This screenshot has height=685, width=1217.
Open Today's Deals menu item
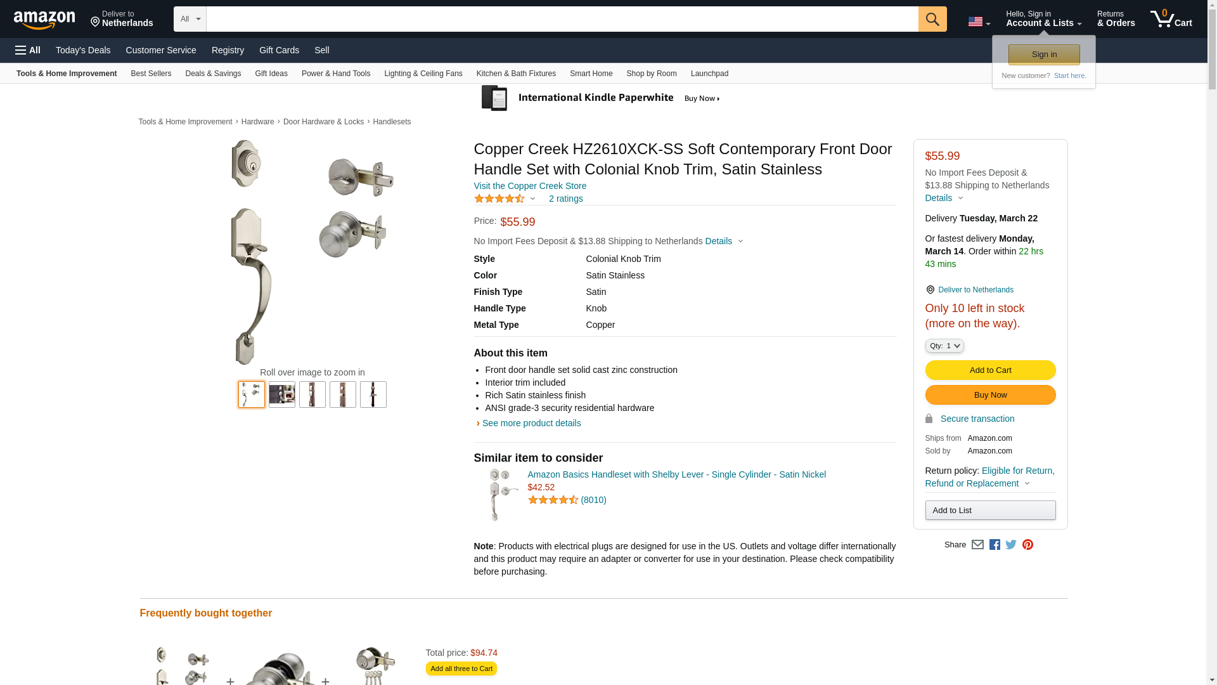(83, 50)
